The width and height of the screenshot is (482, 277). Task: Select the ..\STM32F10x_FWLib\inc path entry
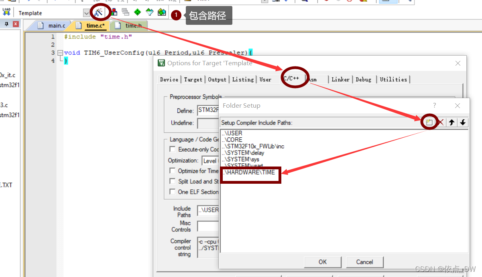pos(253,146)
